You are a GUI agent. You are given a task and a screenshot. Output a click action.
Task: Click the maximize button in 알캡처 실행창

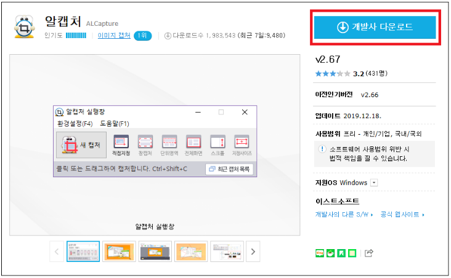(x=221, y=112)
